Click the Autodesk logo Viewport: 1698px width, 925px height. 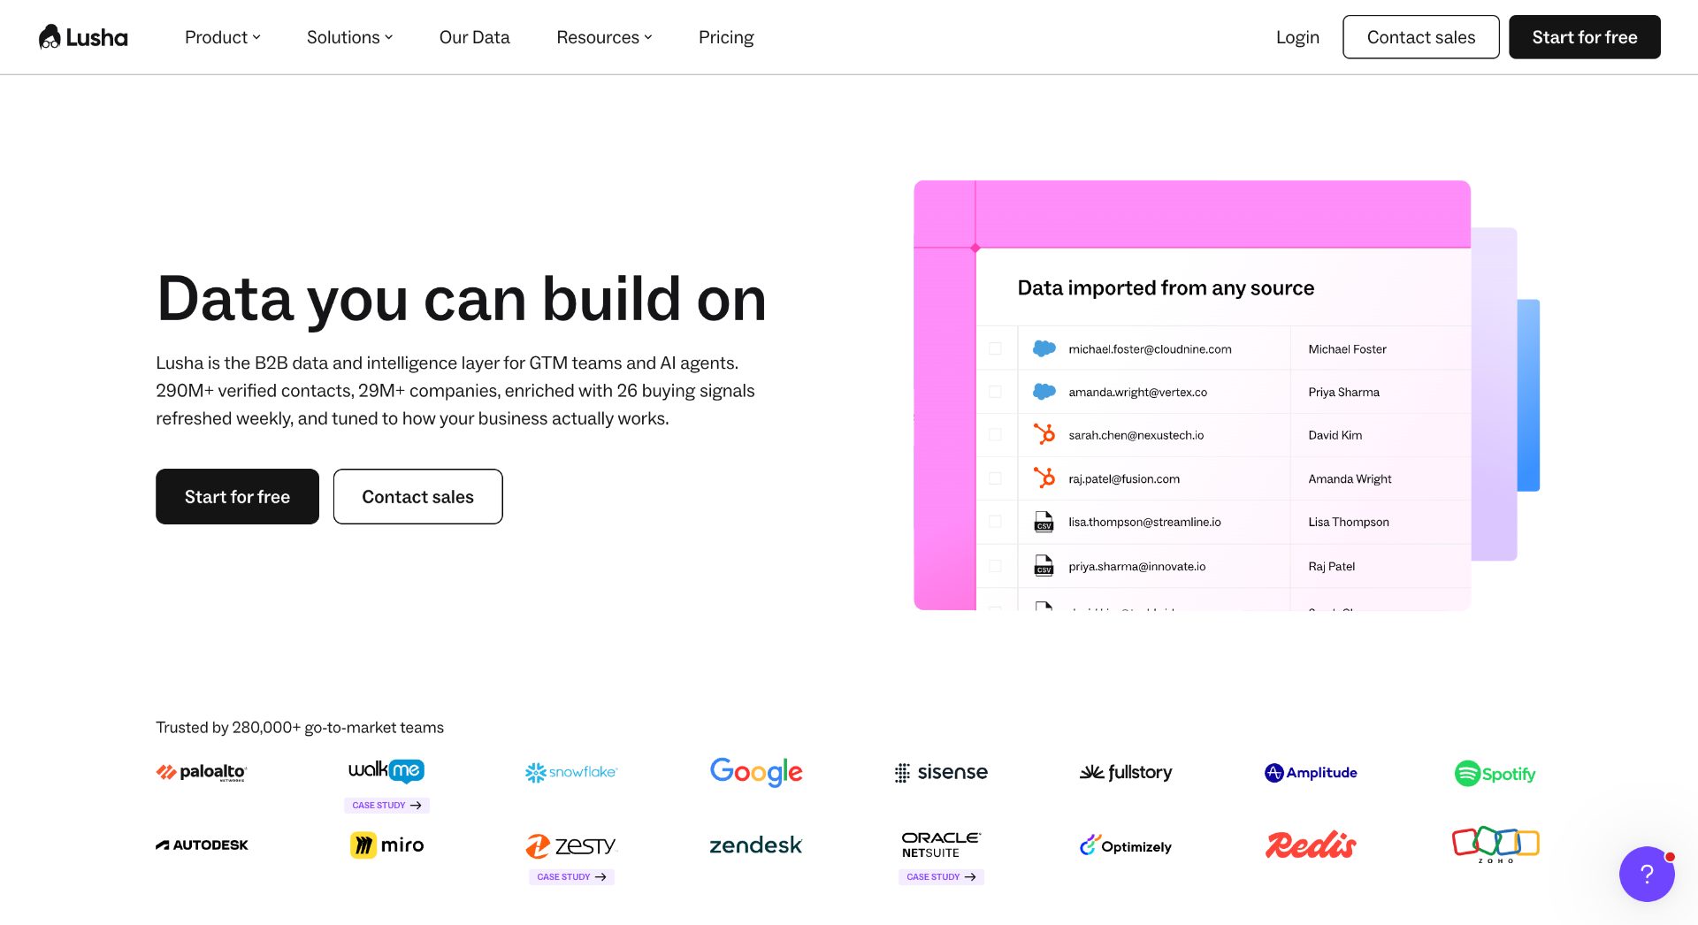pyautogui.click(x=202, y=845)
